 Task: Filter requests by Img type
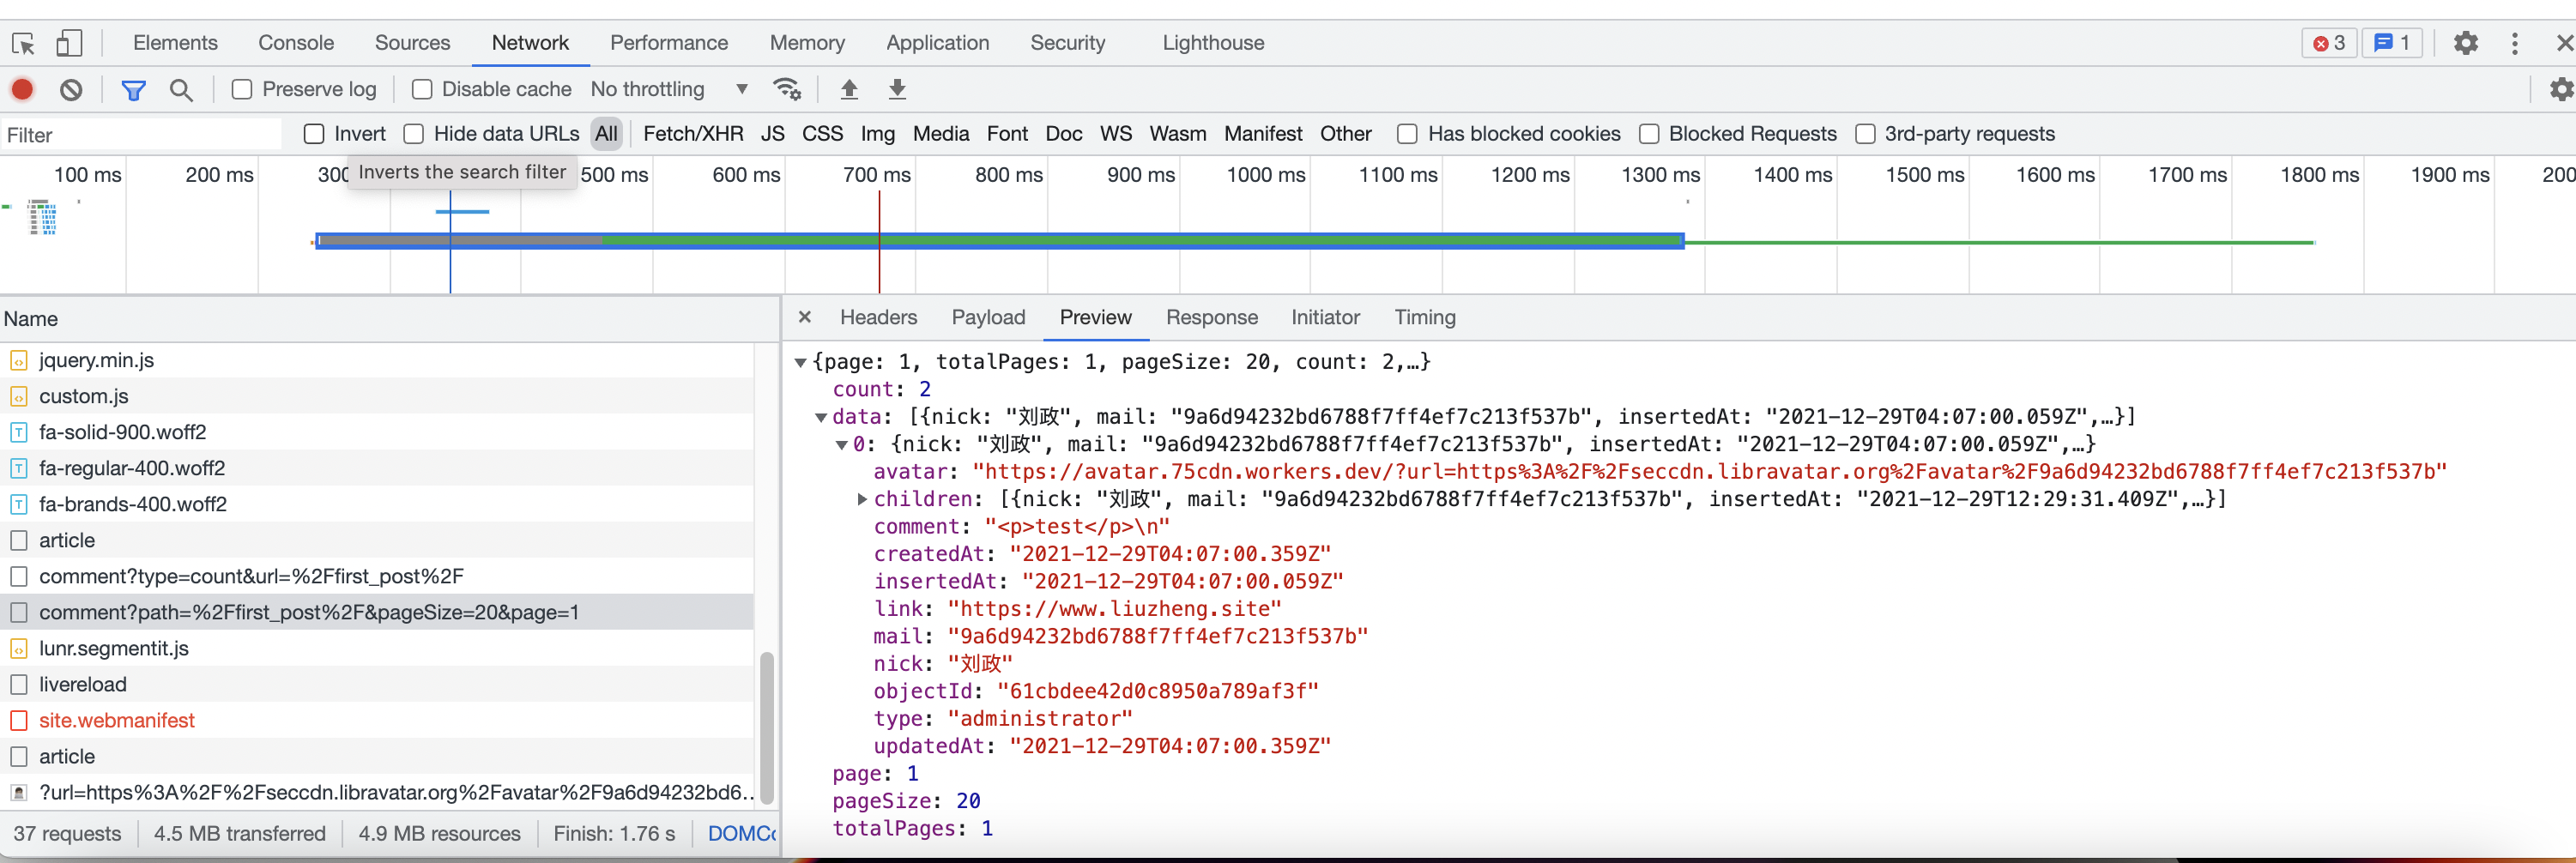[x=877, y=134]
